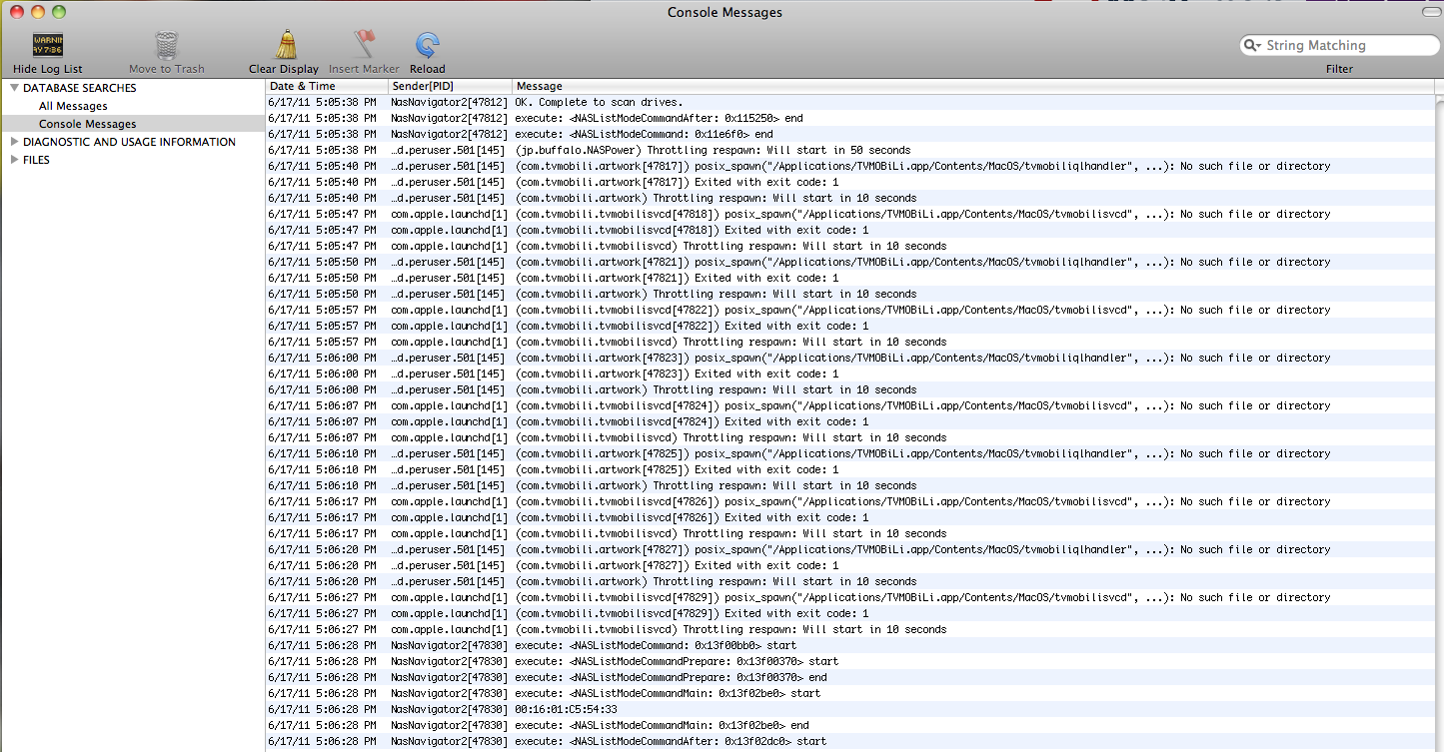
Task: Select the tvmobilisvcd[47818] posix_spawn row
Action: pos(849,214)
